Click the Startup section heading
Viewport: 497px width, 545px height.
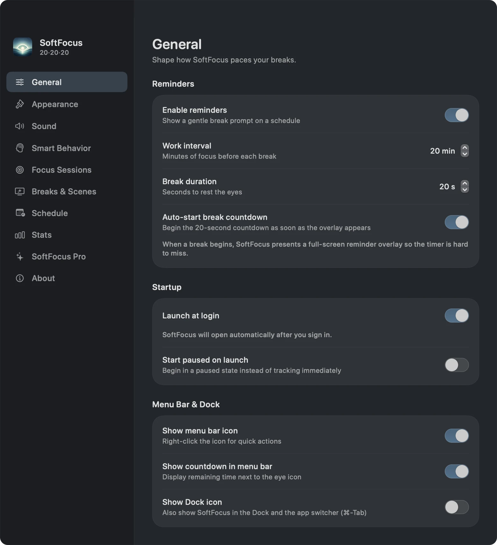[167, 287]
